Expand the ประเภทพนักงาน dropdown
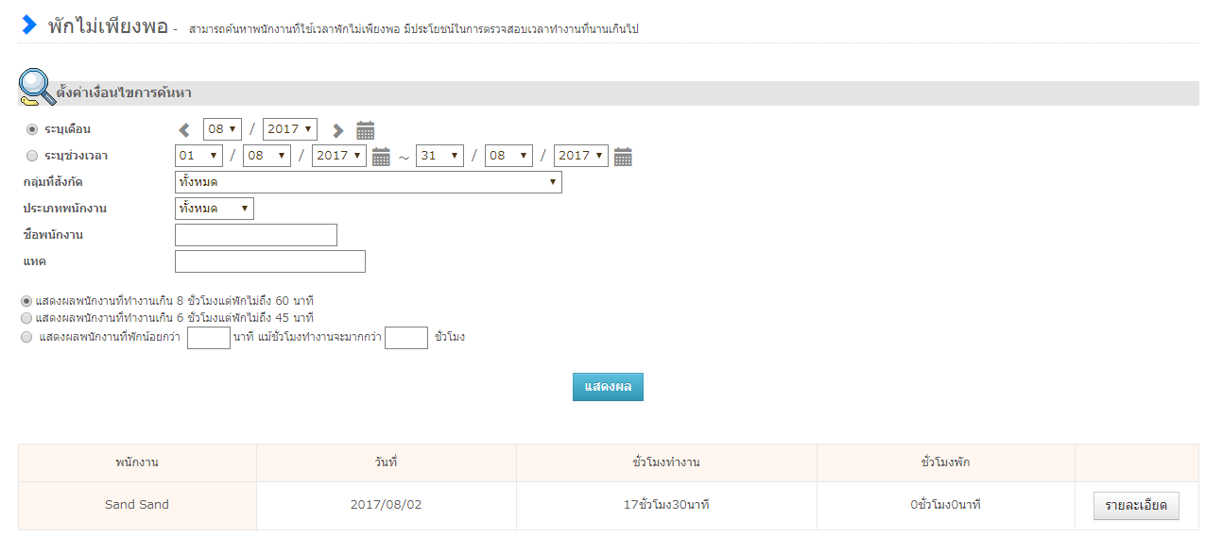The height and width of the screenshot is (554, 1222). point(214,209)
